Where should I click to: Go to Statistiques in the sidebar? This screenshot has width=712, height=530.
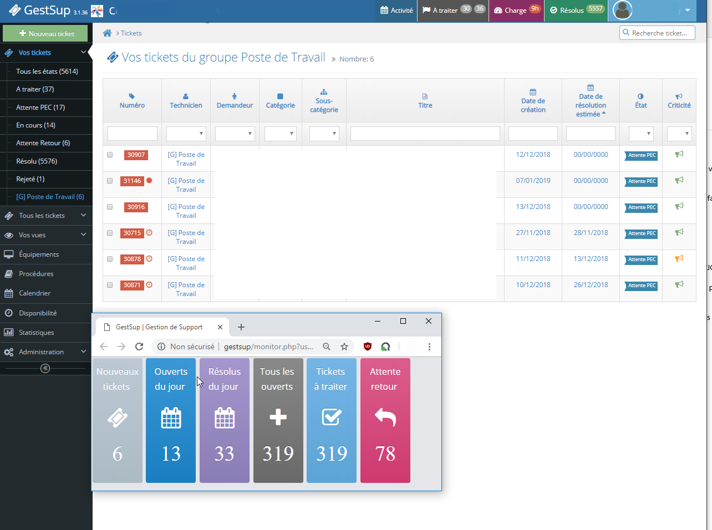coord(37,333)
